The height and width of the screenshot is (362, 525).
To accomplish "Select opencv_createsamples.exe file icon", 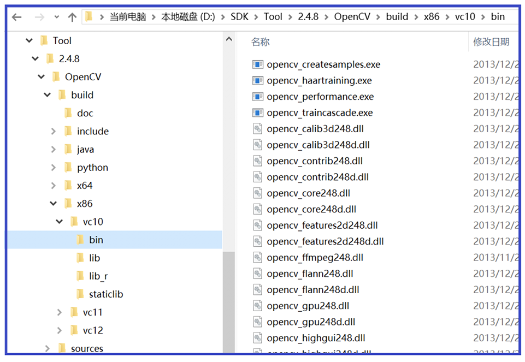I will [257, 64].
